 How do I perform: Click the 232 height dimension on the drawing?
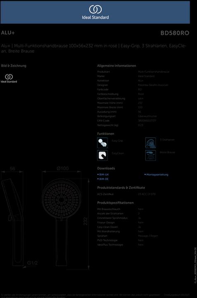point(85,221)
